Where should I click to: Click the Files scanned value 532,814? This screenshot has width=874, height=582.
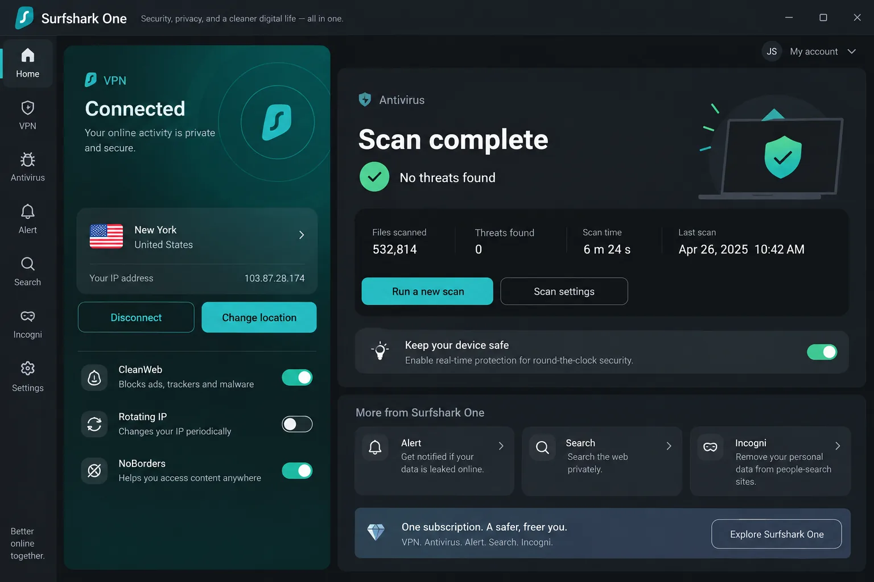pyautogui.click(x=394, y=249)
